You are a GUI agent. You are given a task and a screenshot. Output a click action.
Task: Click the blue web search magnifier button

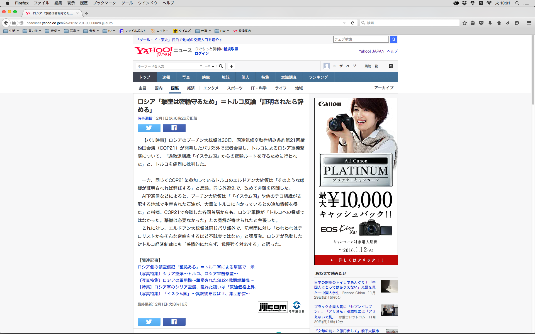[x=393, y=39]
